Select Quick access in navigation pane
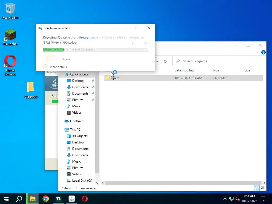The height and width of the screenshot is (204, 272). 79,74
